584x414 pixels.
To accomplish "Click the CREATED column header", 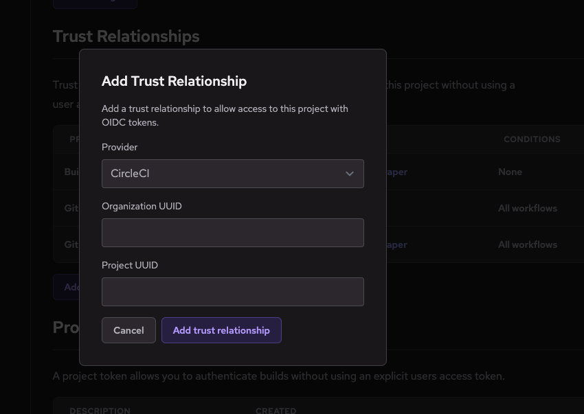I will coord(276,410).
